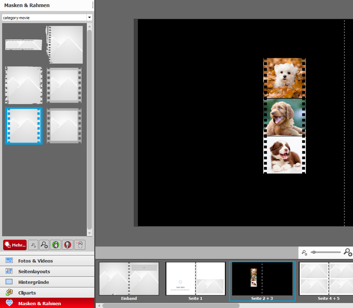Image resolution: width=353 pixels, height=308 pixels.
Task: Click the masks list scroll up arrow
Action: pos(89,26)
